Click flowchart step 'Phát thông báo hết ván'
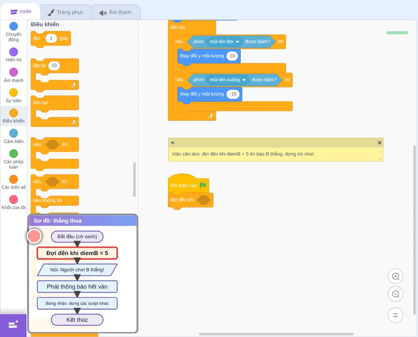418x337 pixels. 77,286
